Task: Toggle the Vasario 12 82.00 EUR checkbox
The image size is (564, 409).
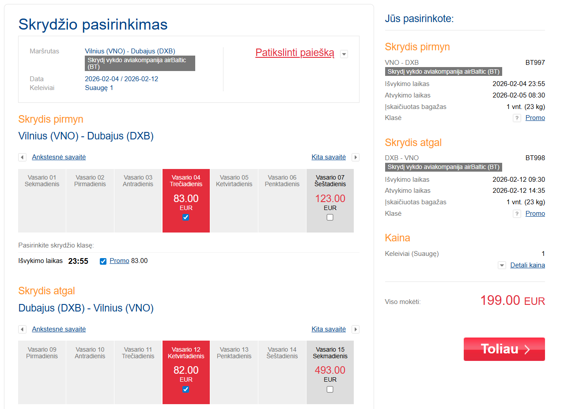Action: pos(186,390)
